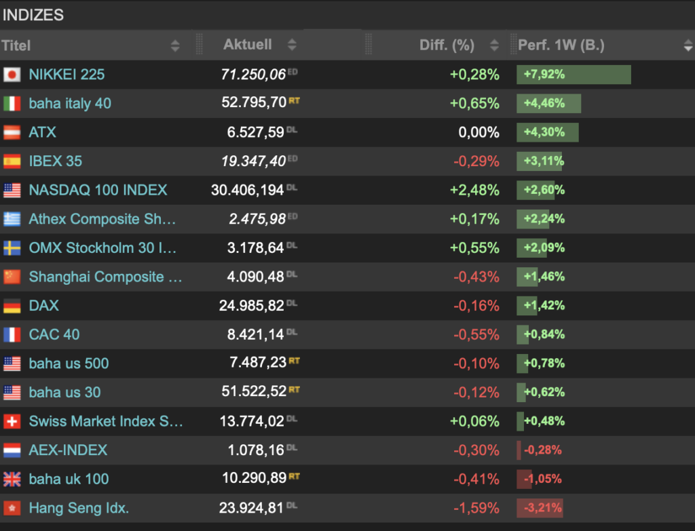Open the AEX-INDEX link
The height and width of the screenshot is (531, 695).
point(68,450)
